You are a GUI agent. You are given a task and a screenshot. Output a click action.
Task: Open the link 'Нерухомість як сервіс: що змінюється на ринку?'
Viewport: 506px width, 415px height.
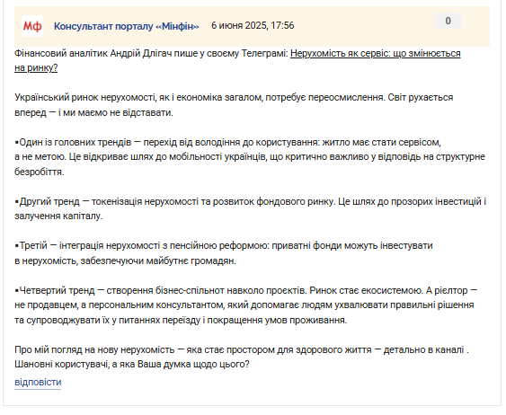pos(375,53)
